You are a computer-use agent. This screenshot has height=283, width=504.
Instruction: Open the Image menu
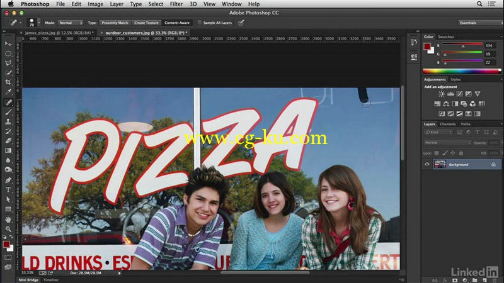tap(96, 4)
